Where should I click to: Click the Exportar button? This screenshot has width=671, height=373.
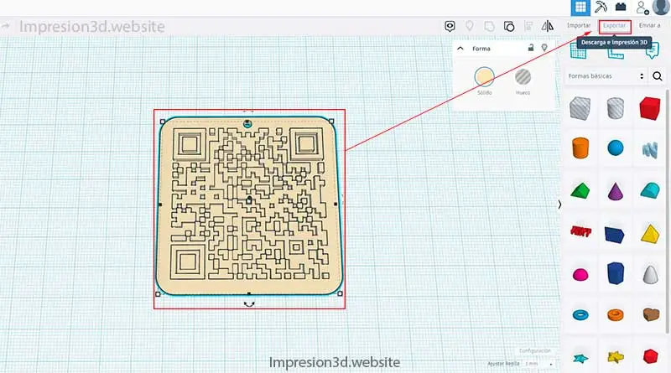coord(615,26)
